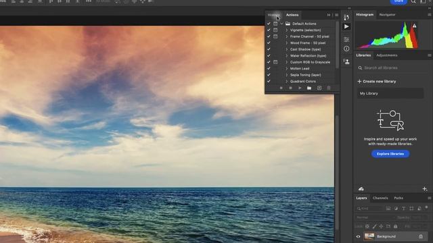Select the Libraries tab
The height and width of the screenshot is (243, 433).
(x=363, y=55)
